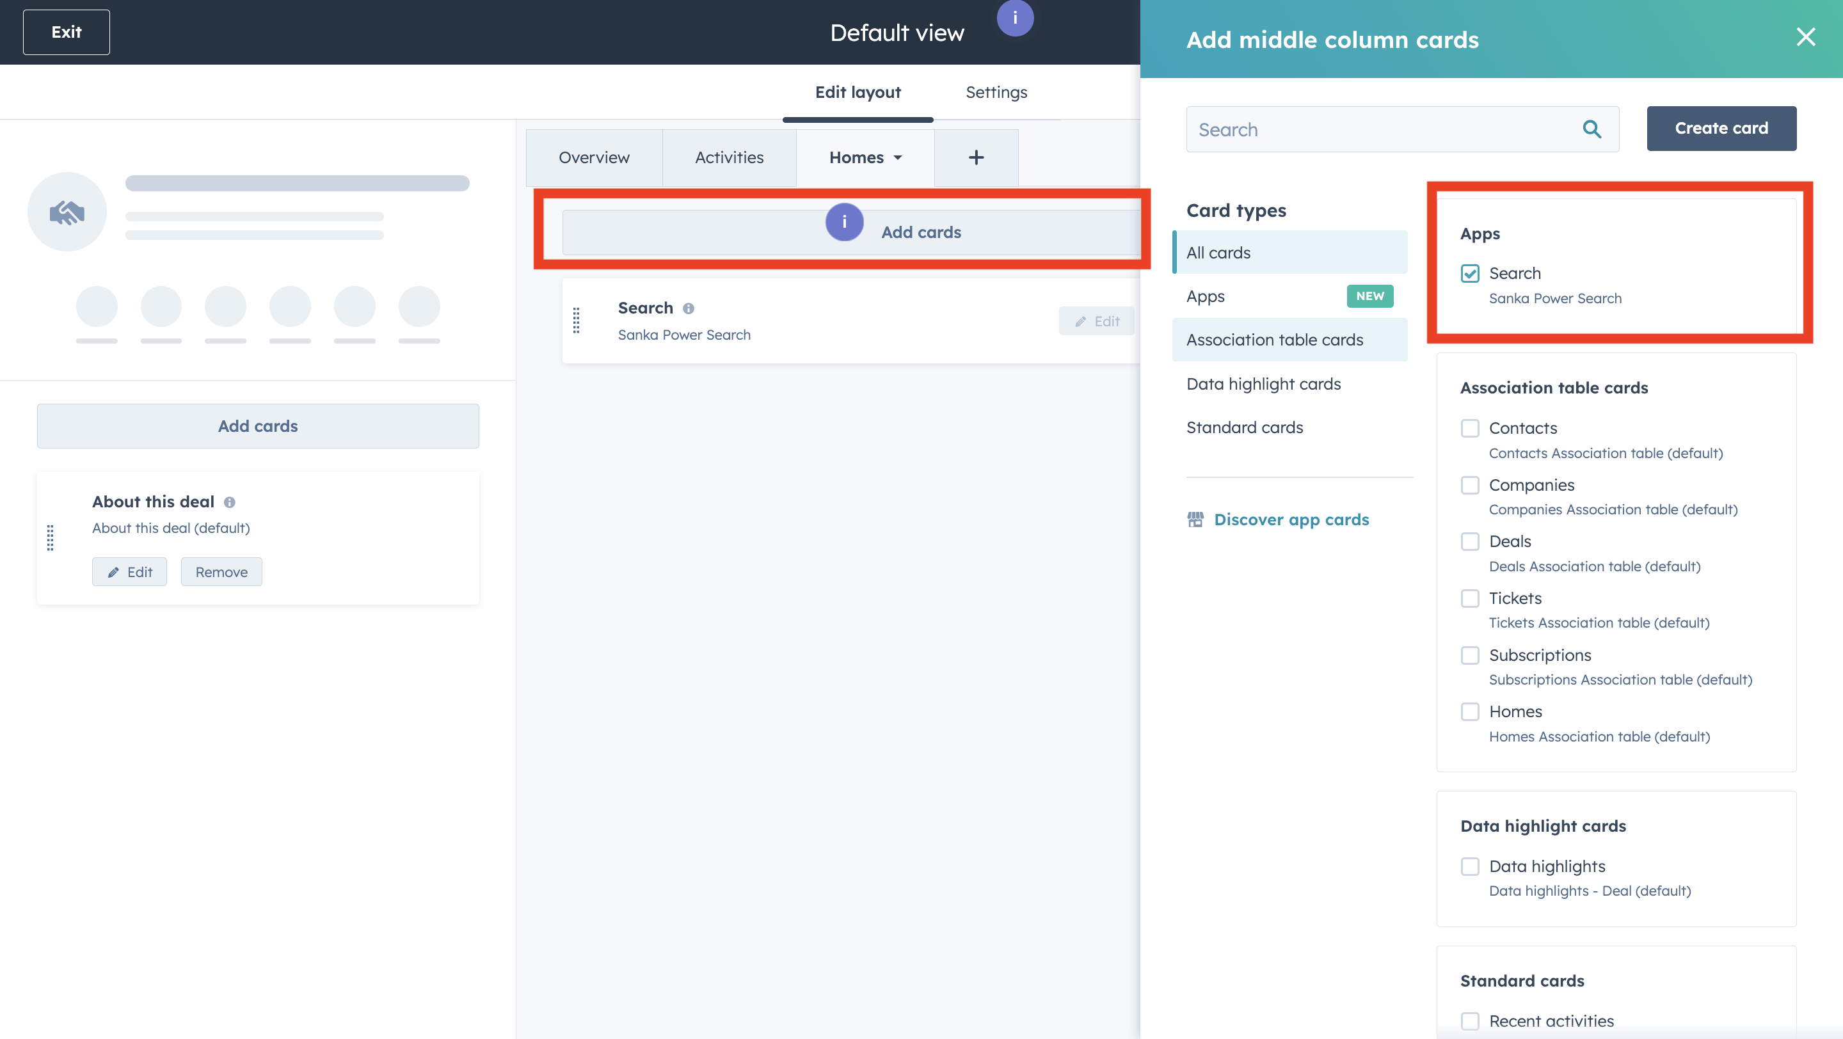The width and height of the screenshot is (1843, 1039).
Task: Click the handshake deal avatar icon
Action: coord(67,212)
